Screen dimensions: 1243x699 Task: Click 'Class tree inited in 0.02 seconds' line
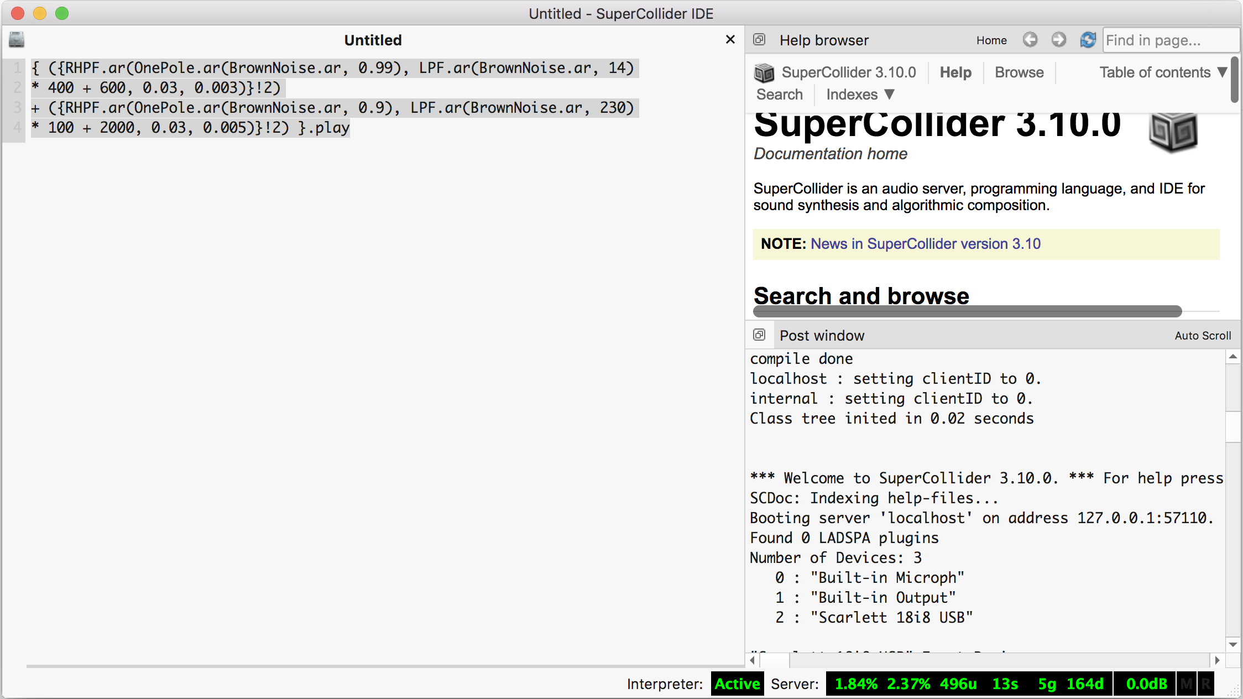[891, 419]
